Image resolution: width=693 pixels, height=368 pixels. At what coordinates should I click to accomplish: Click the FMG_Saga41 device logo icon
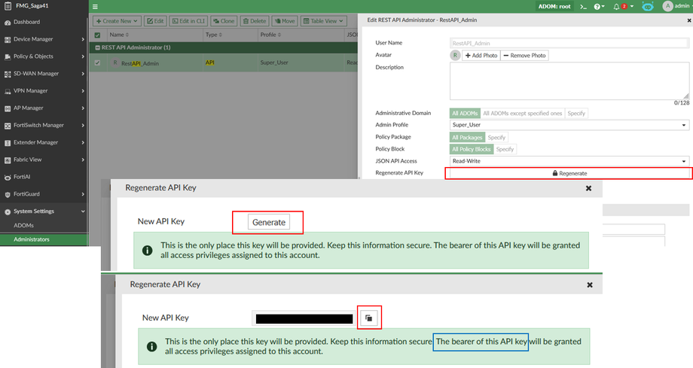8,6
